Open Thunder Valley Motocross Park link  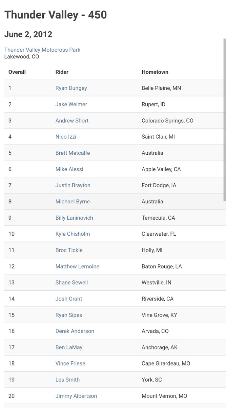[x=42, y=50]
